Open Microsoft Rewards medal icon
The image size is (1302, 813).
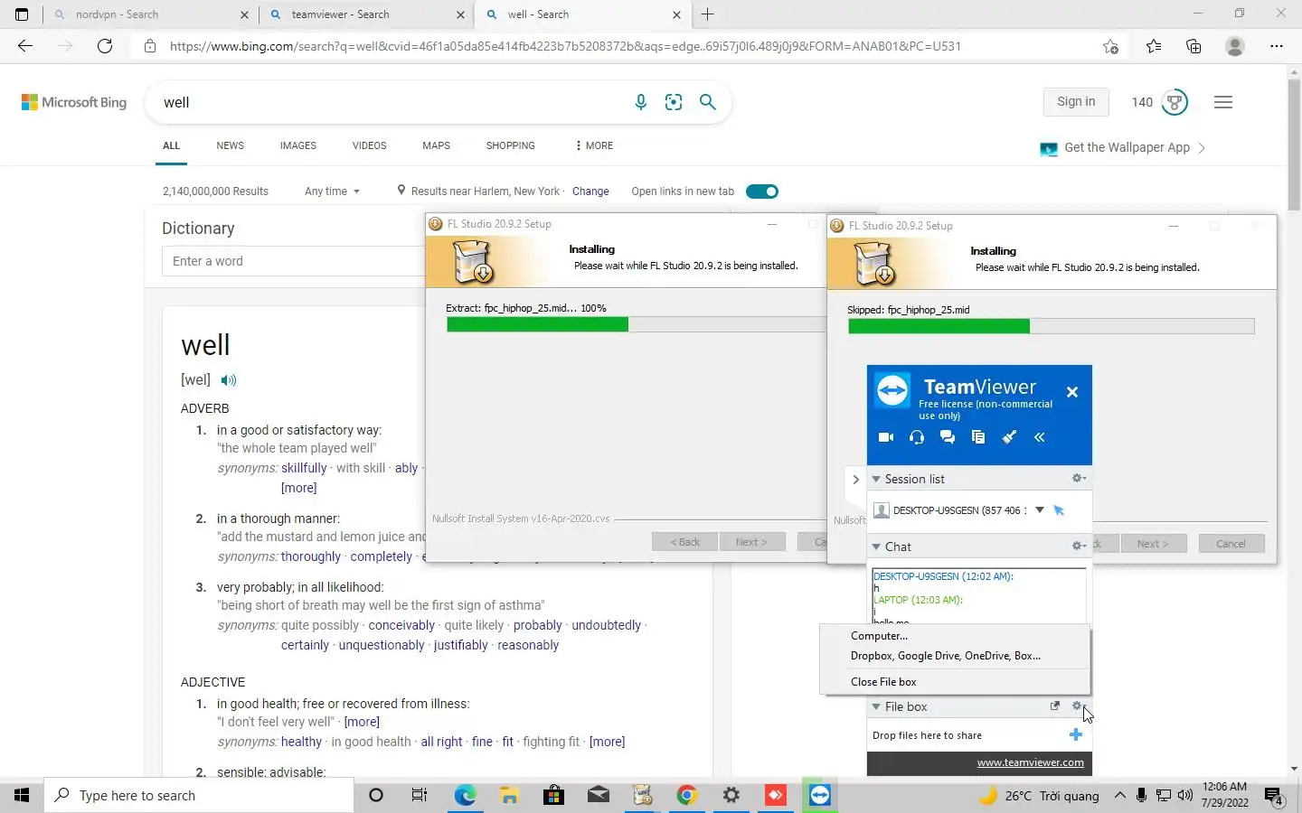click(x=1175, y=102)
